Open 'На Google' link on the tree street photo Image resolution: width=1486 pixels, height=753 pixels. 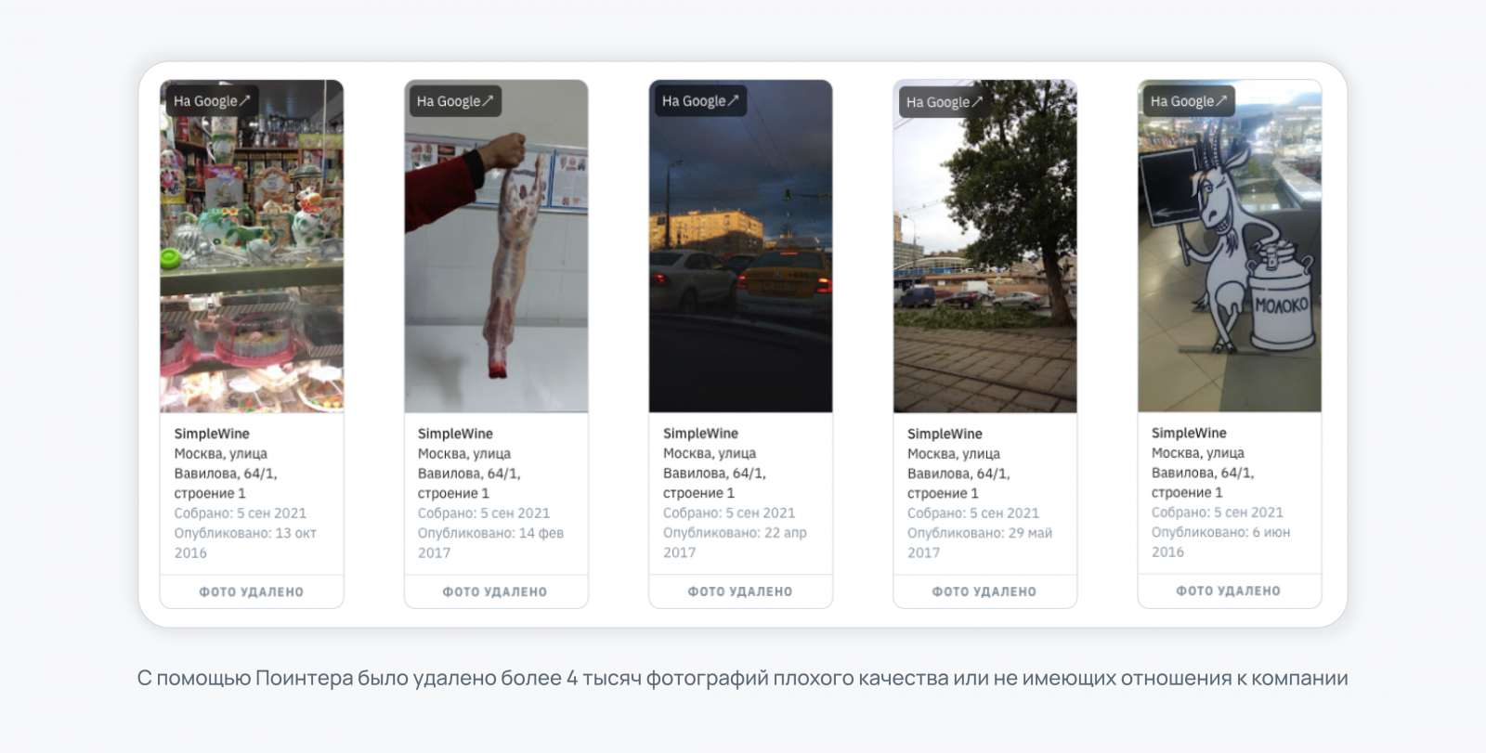(945, 102)
